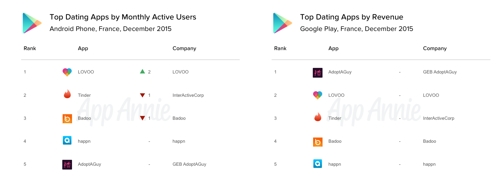Click the red down arrow beside Tinder
Screen dimensions: 501x188
coord(142,95)
